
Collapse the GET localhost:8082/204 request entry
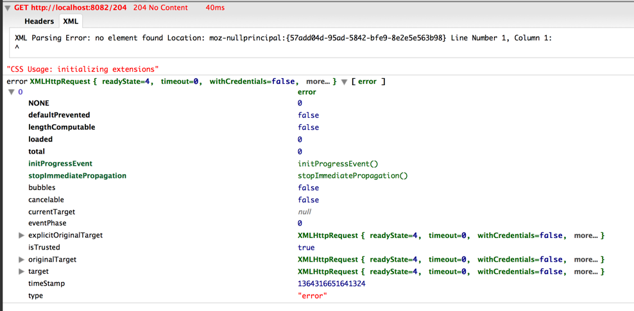click(8, 8)
